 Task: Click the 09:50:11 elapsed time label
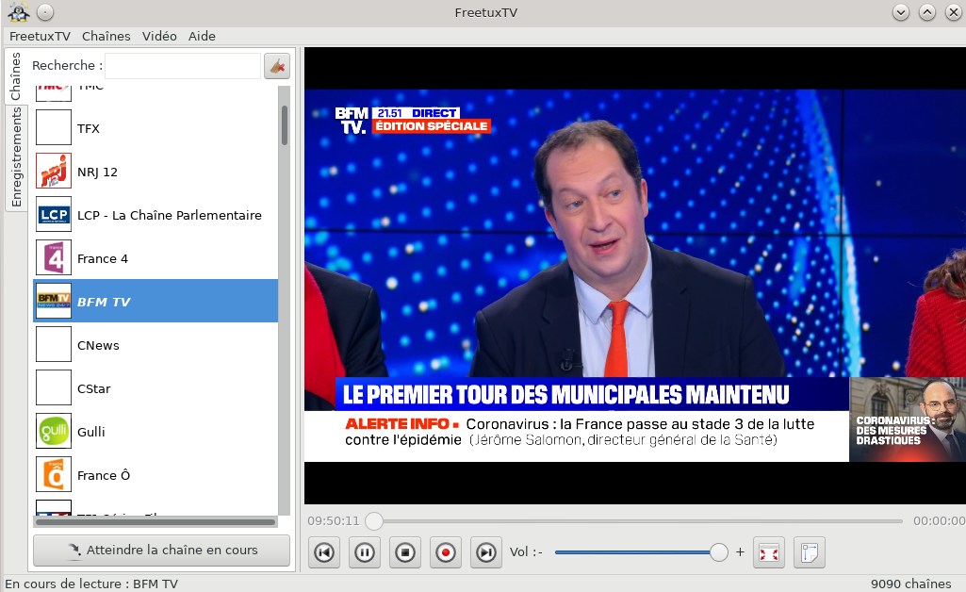(334, 521)
